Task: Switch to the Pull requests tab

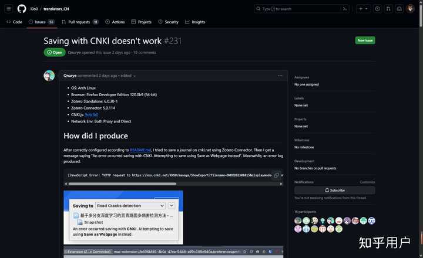Action: [80, 22]
